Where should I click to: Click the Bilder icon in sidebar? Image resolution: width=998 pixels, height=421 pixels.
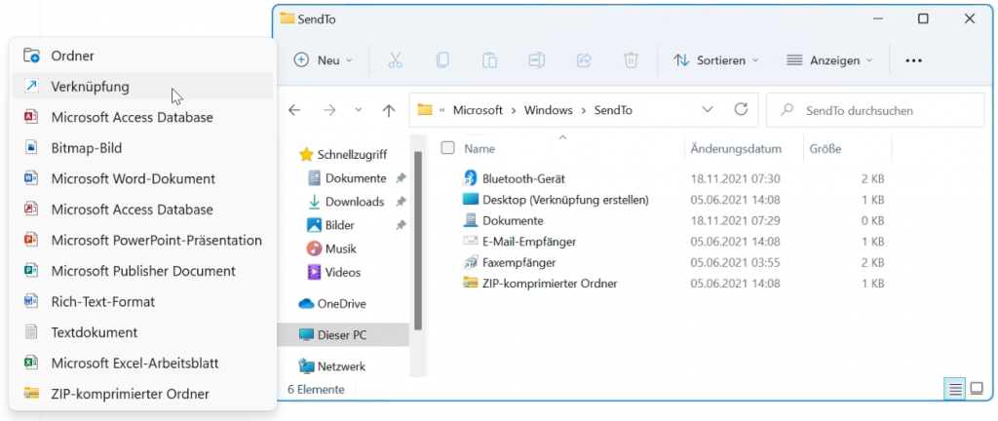point(315,225)
